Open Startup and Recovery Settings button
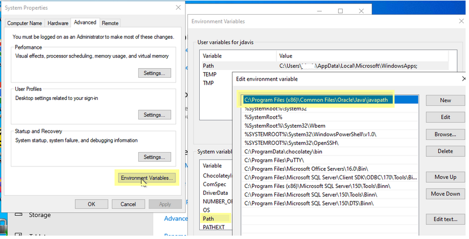This screenshot has width=469, height=239. coord(154,157)
